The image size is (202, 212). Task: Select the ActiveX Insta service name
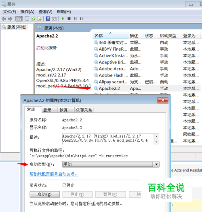point(113,55)
